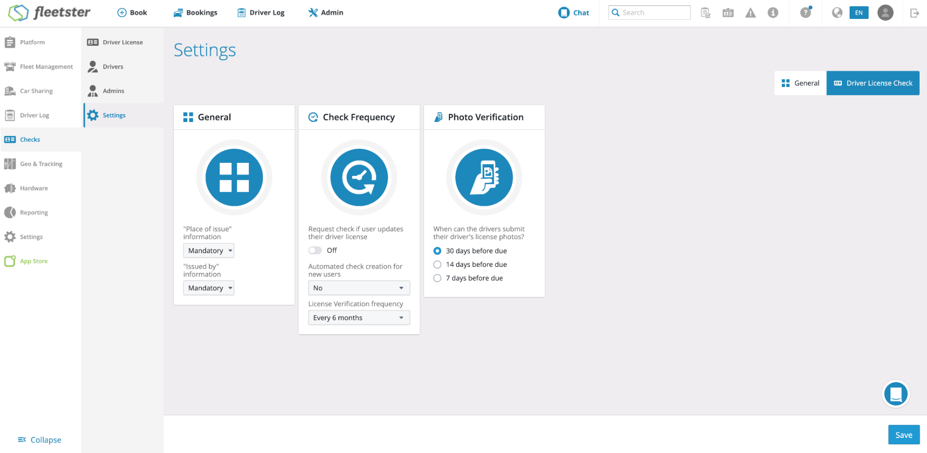
Task: Toggle request check on license update switch
Action: (315, 250)
